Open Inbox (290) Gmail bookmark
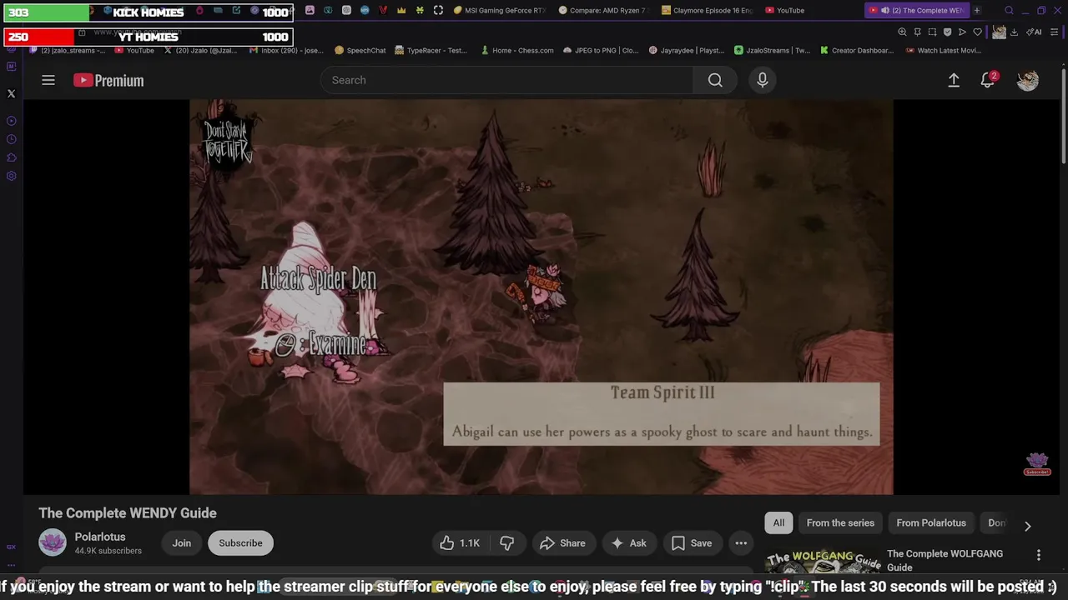1068x600 pixels. pos(286,50)
